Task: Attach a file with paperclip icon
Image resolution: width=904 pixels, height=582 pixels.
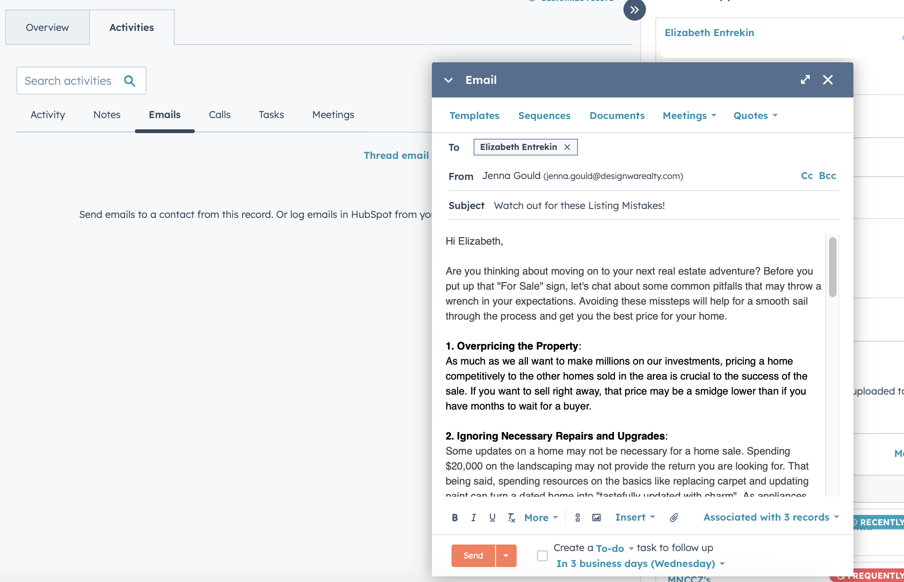Action: (674, 517)
